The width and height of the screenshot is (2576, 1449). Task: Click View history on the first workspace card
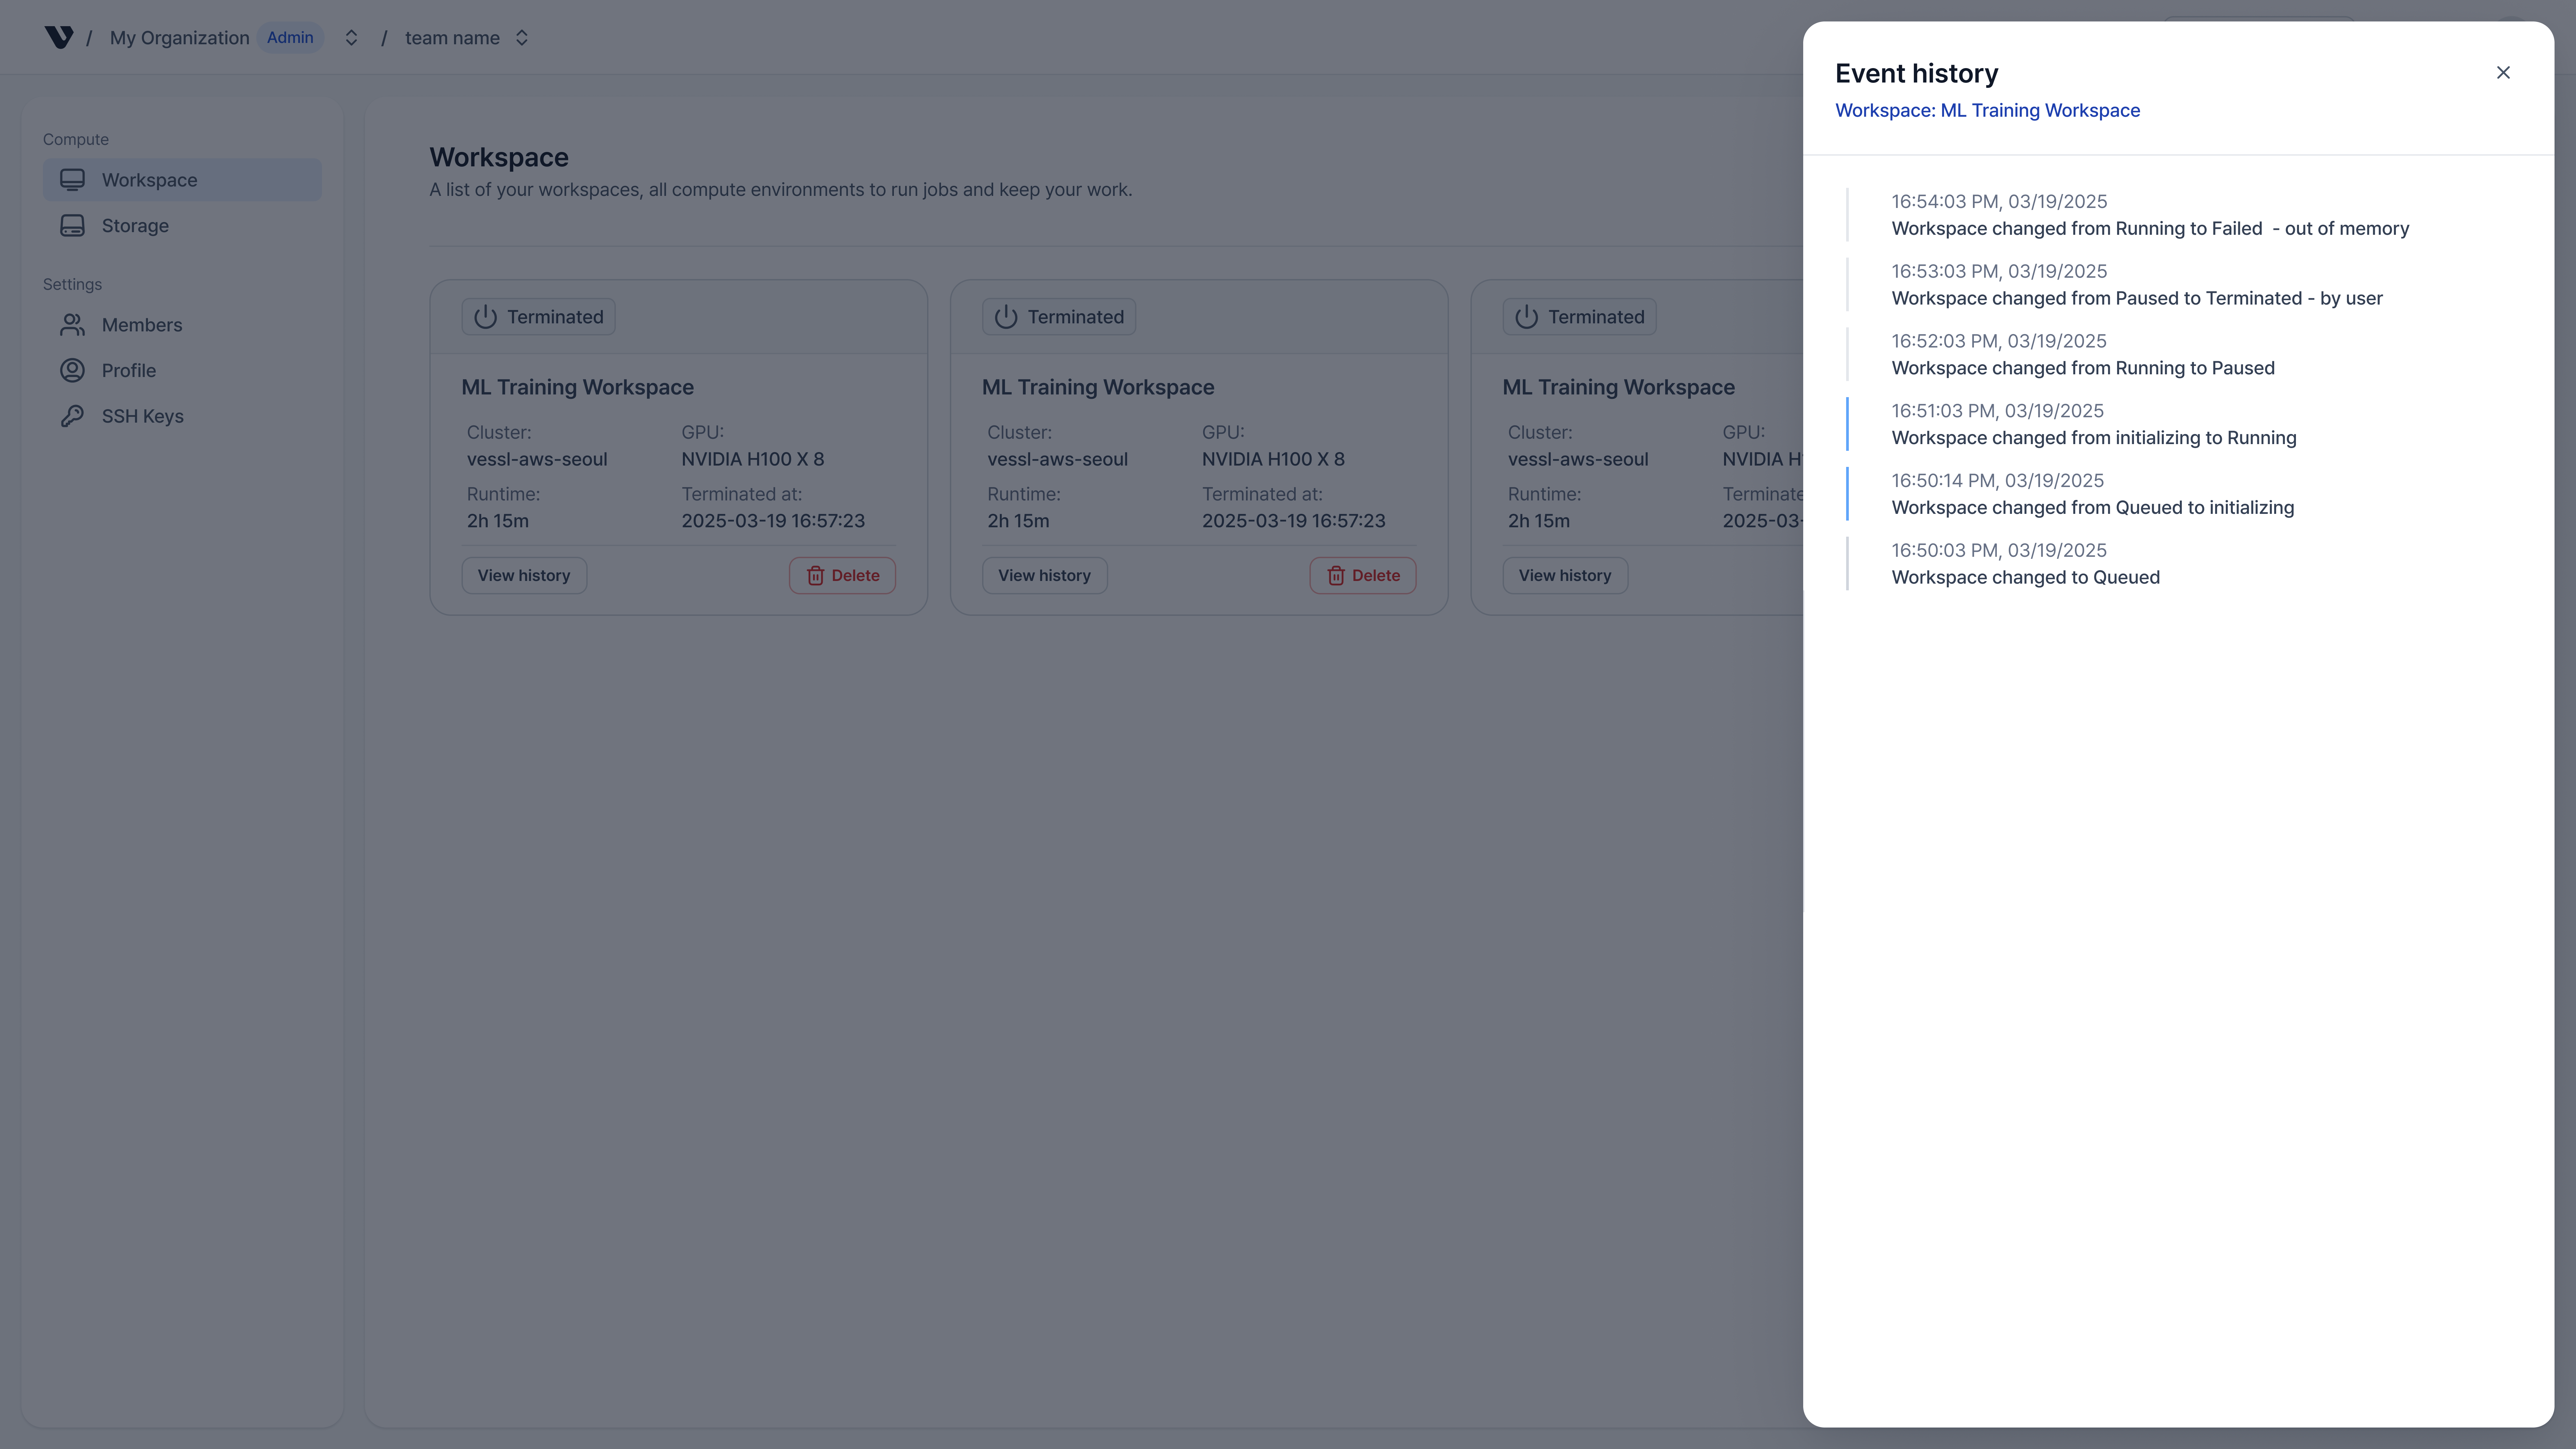pos(523,575)
